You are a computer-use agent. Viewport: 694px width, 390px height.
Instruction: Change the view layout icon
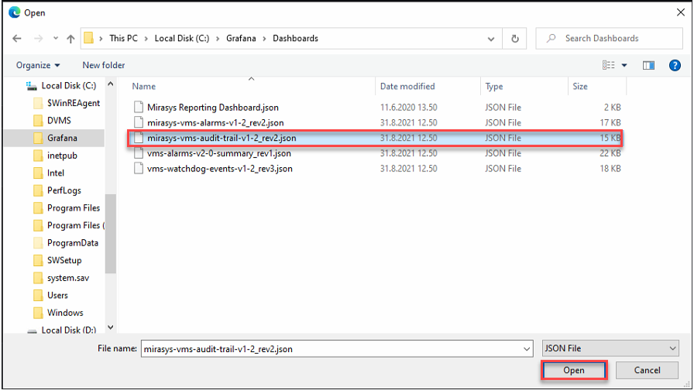(609, 66)
